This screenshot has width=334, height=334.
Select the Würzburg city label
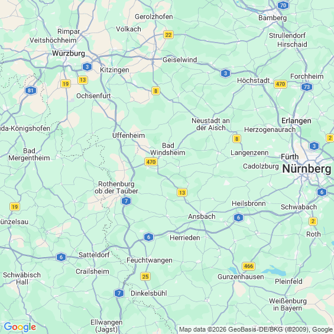[x=69, y=53]
